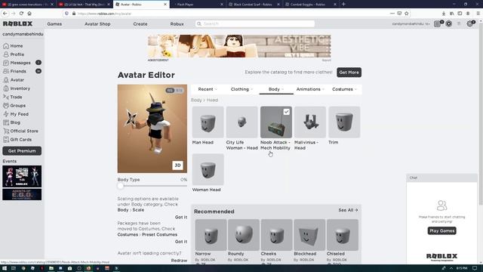Click the Redraw link
The height and width of the screenshot is (272, 483).
pos(179,260)
